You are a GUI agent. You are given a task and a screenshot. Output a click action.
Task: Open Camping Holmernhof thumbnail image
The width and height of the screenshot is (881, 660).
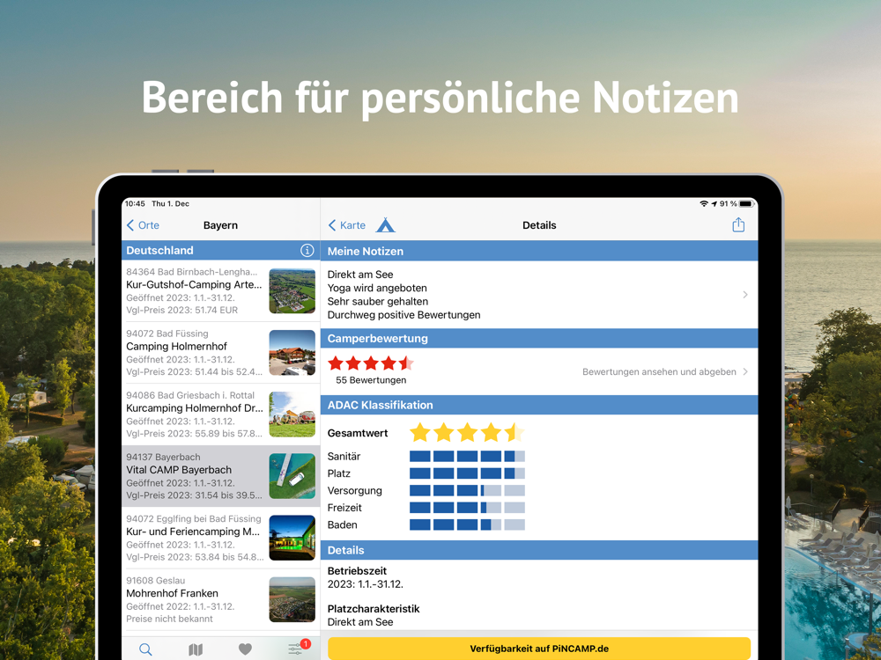pos(292,353)
